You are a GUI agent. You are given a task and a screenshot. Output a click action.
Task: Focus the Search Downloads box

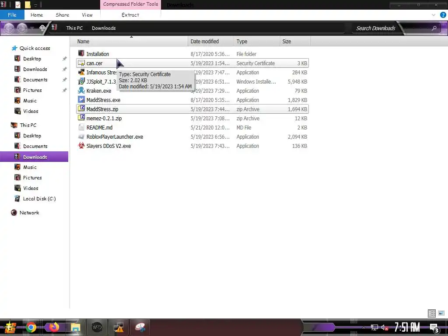(x=375, y=28)
